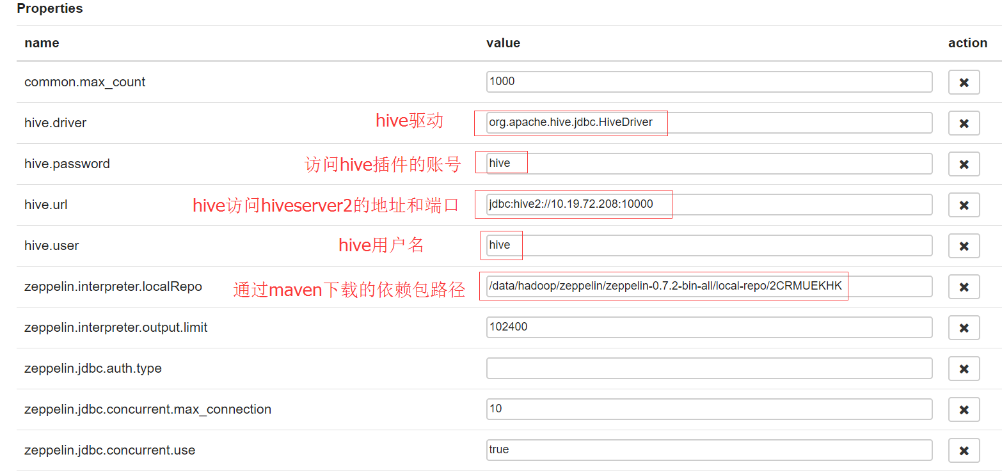Remove the zeppelin.interpreter.localRepo property
Image resolution: width=1002 pixels, height=475 pixels.
pyautogui.click(x=964, y=286)
